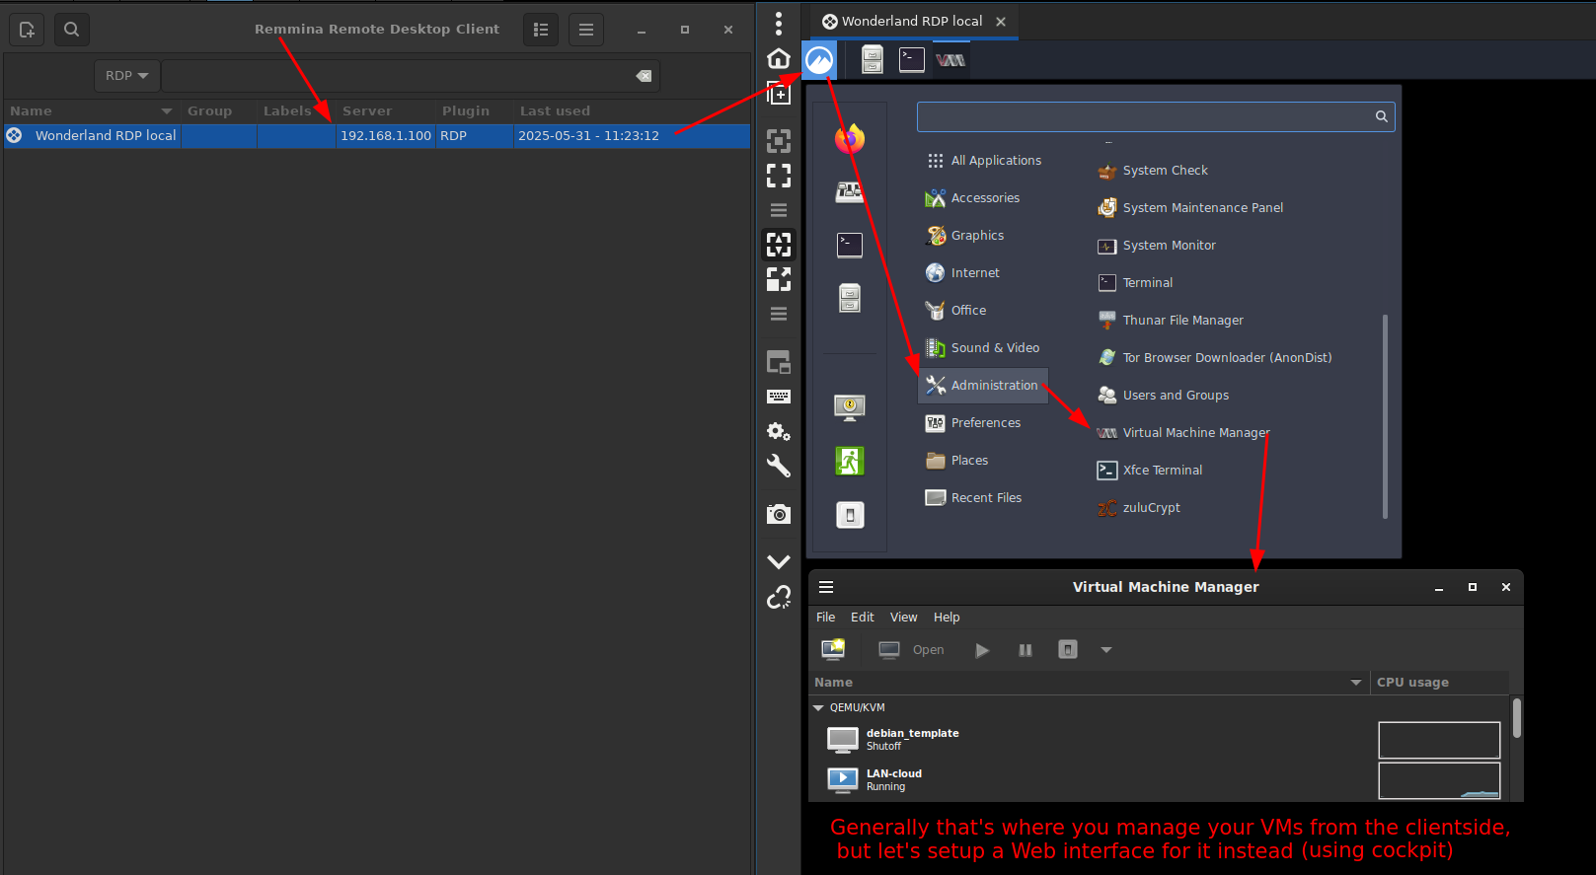Launch Thunar File Manager

[1171, 321]
